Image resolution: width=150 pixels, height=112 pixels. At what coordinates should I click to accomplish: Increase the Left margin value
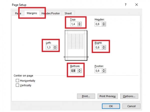(55, 46)
